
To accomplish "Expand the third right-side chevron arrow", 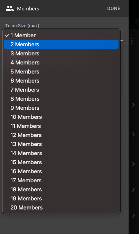I will pyautogui.click(x=134, y=164).
